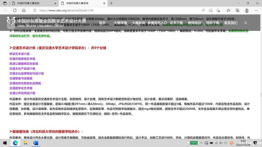Open the favorites list
Screen dimensions: 262x147
pyautogui.click(x=228, y=10)
